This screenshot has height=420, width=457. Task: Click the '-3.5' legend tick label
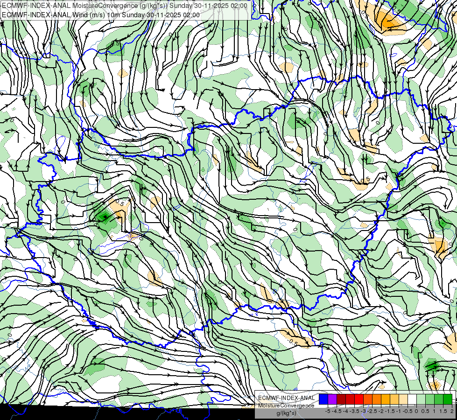354,411
